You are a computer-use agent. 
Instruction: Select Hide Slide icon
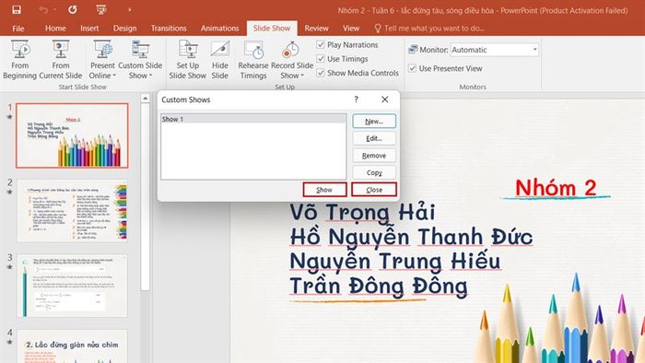click(219, 60)
